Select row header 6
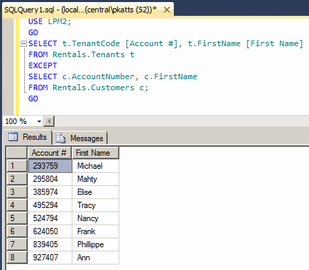 [x=17, y=231]
